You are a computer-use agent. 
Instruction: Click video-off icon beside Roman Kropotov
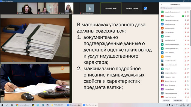point(188,40)
